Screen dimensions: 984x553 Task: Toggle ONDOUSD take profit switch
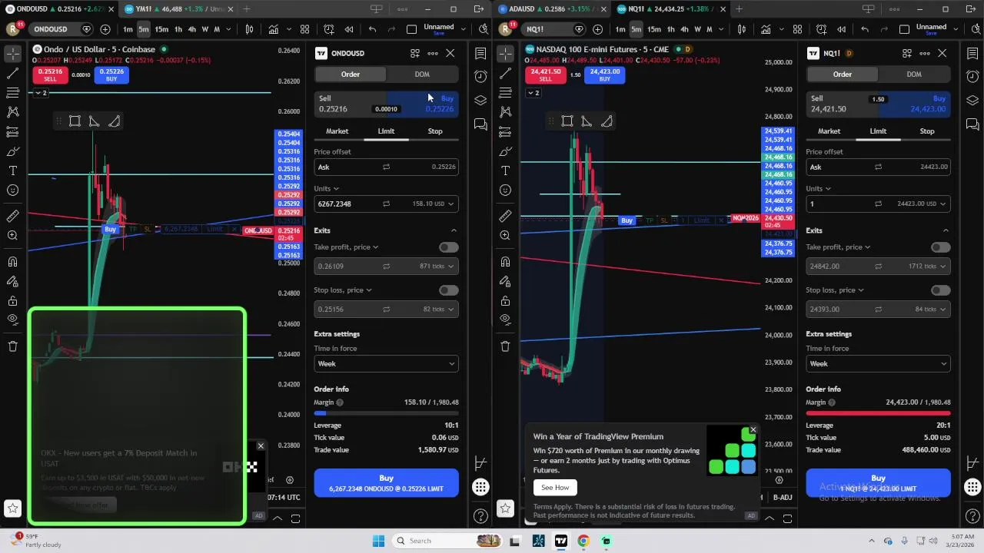(x=448, y=247)
